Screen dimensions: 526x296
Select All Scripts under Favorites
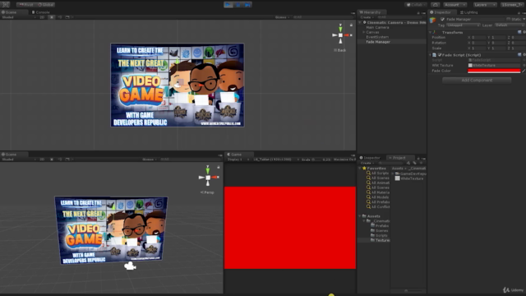click(378, 173)
